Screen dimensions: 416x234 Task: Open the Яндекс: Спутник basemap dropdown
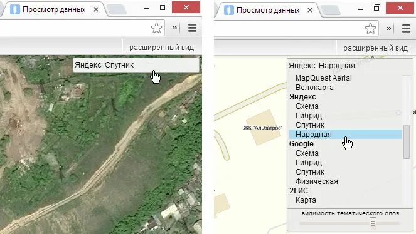pyautogui.click(x=136, y=65)
